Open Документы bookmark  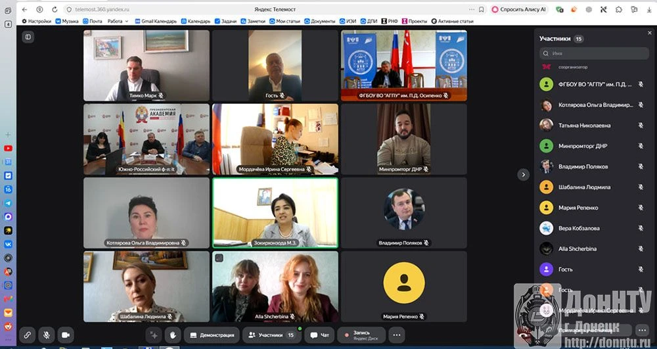tap(320, 21)
